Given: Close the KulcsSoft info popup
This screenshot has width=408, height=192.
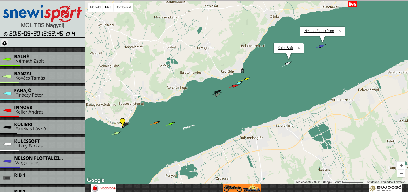Looking at the screenshot, I should [x=299, y=48].
